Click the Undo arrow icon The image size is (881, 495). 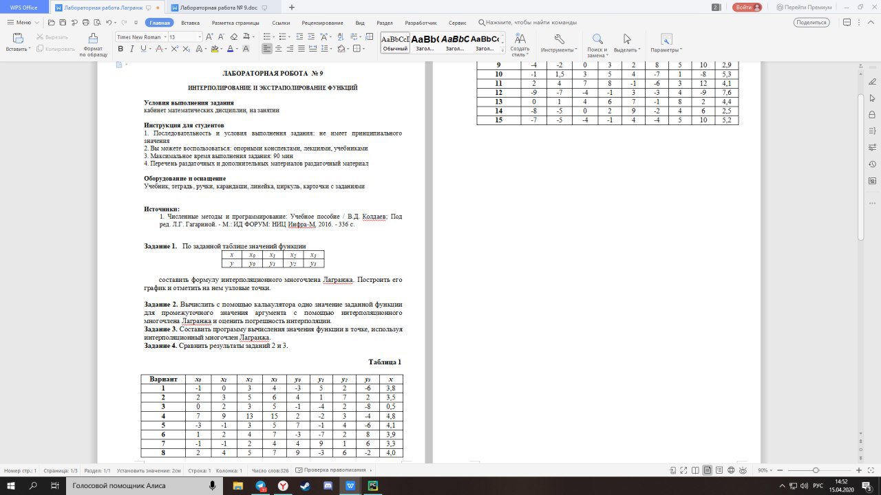point(109,23)
